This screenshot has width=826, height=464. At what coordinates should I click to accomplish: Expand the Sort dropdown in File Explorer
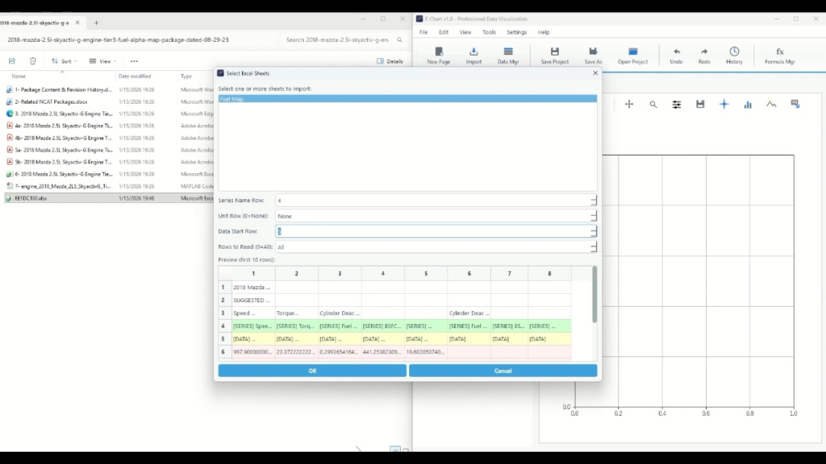[65, 61]
